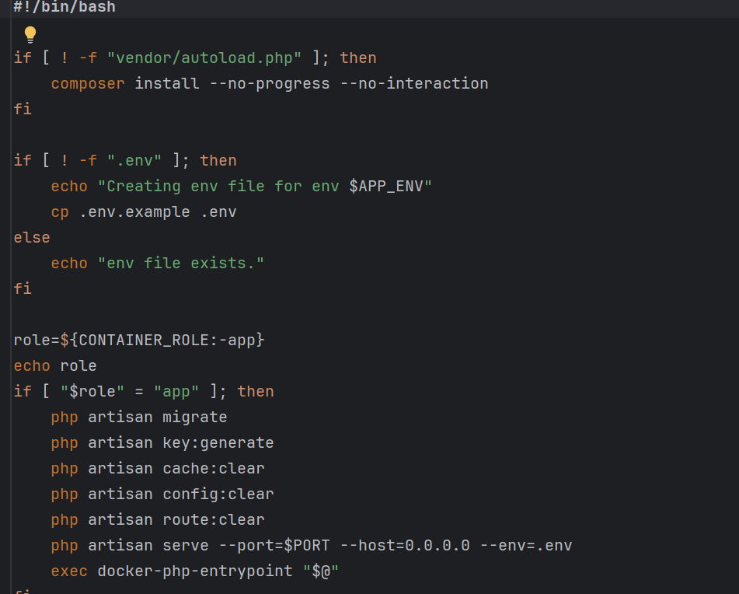Click the "--no-interaction" flag
Image resolution: width=739 pixels, height=594 pixels.
pos(414,84)
